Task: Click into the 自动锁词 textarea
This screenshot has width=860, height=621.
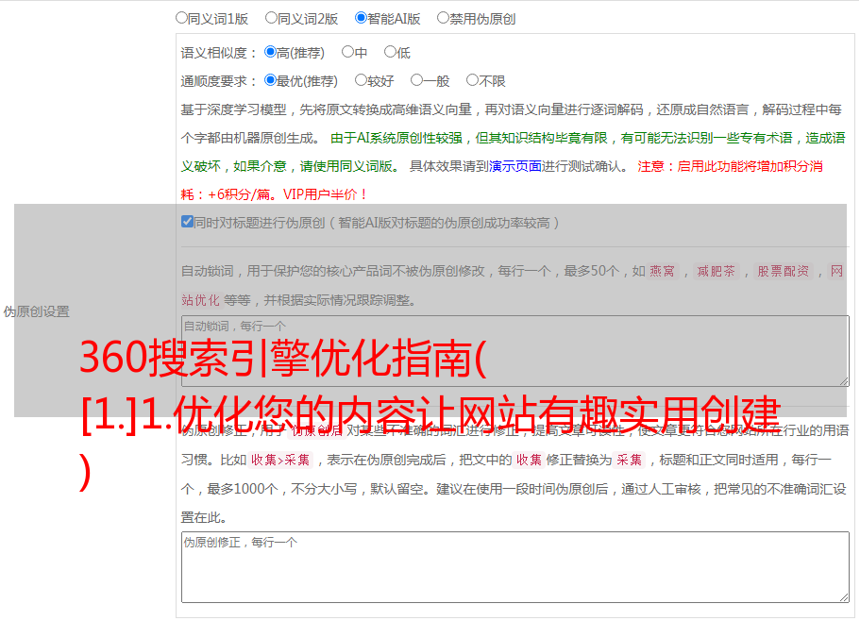Action: 515,351
